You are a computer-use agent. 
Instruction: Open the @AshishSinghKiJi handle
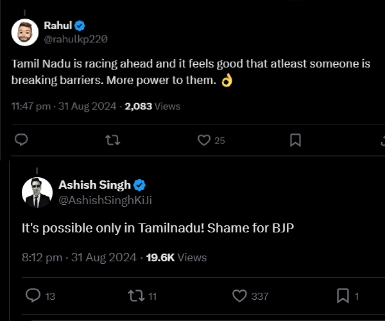point(105,199)
